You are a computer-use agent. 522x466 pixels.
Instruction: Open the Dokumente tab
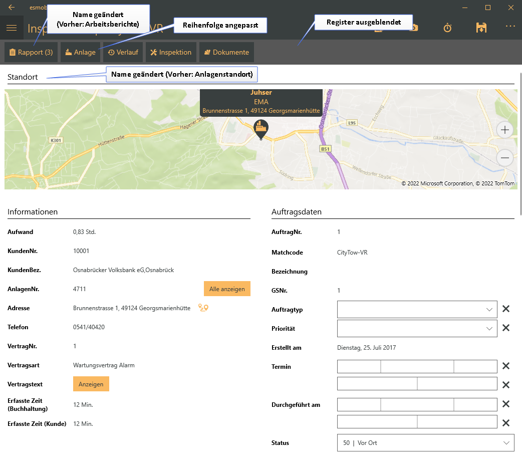click(x=226, y=52)
